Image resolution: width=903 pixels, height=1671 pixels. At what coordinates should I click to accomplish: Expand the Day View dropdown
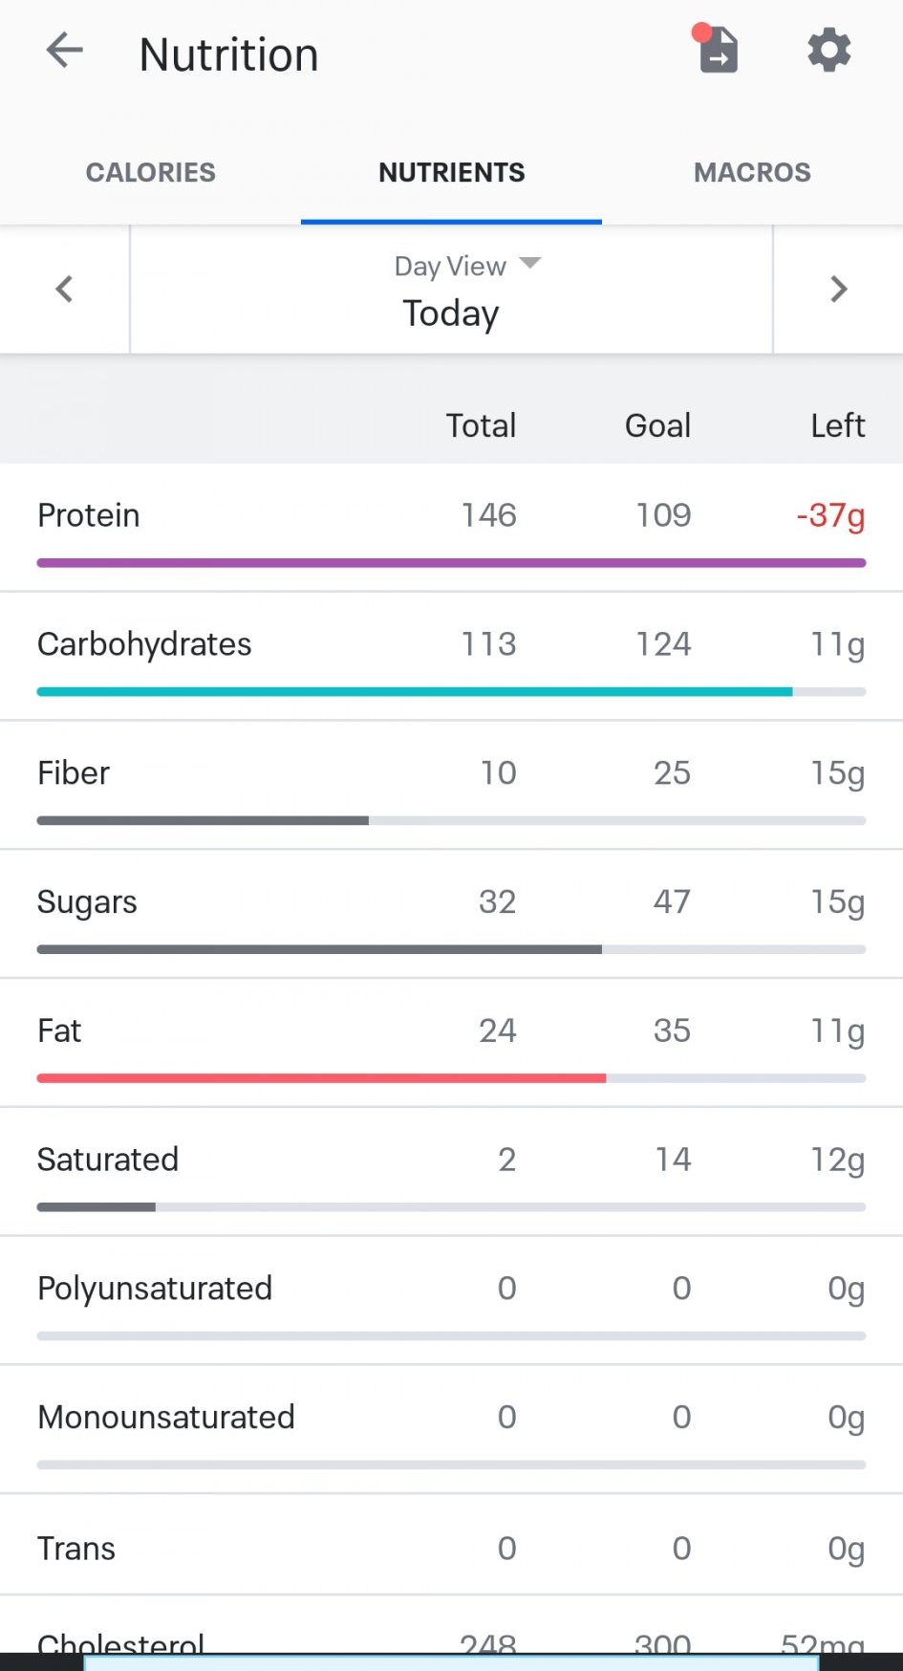coord(467,265)
